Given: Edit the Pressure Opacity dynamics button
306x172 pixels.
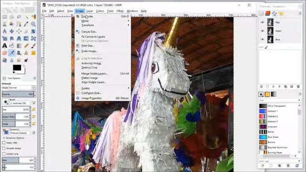Looking at the screenshot, I should pos(33,133).
